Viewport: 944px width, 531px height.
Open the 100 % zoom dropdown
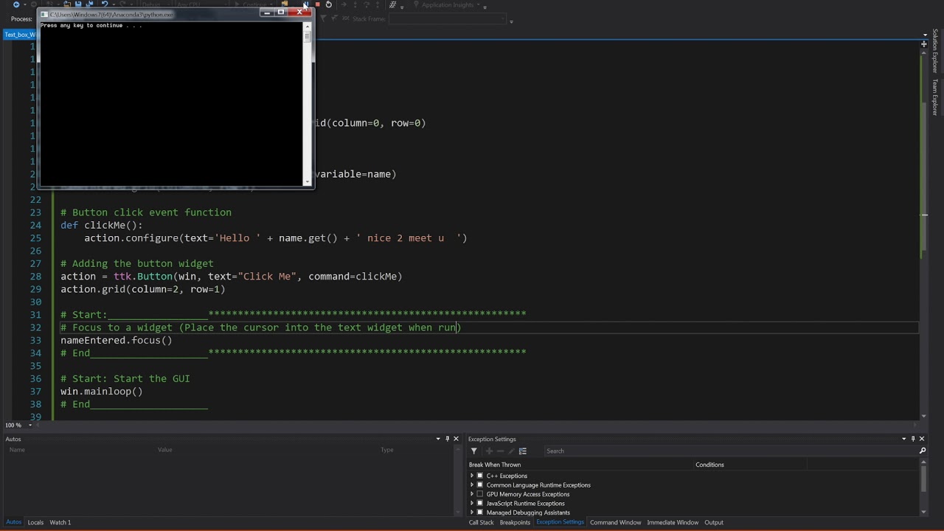30,426
